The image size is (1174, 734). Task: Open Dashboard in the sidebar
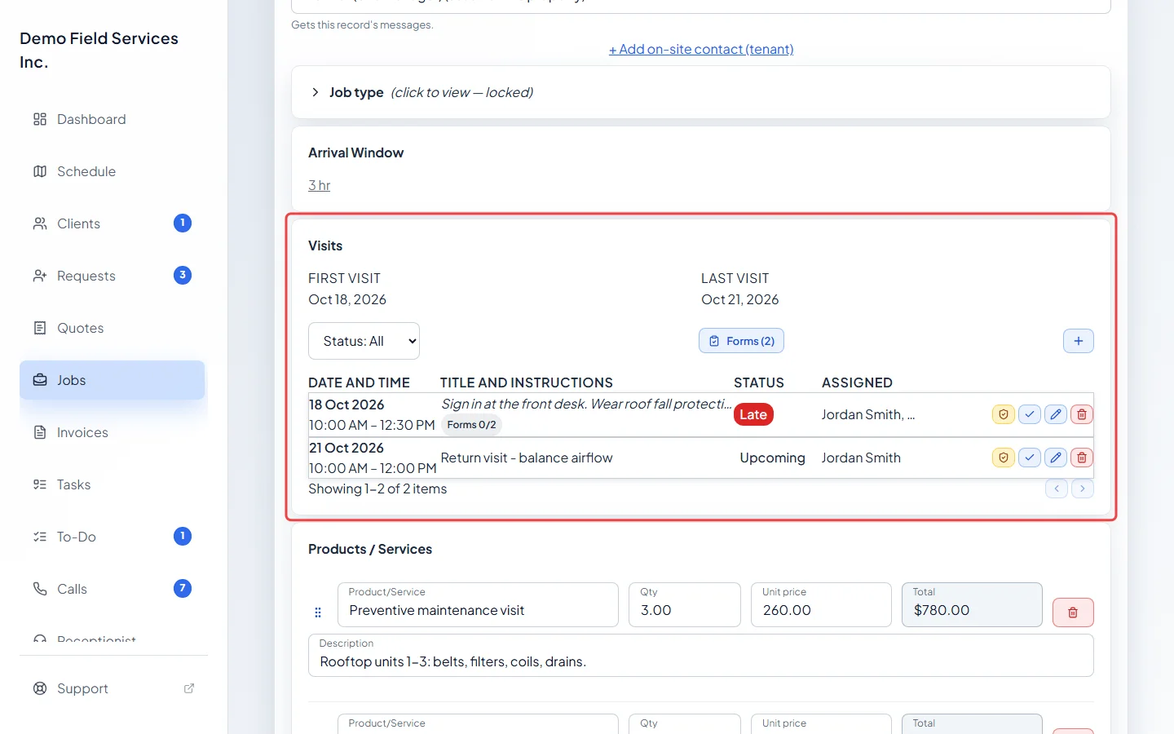pos(113,119)
